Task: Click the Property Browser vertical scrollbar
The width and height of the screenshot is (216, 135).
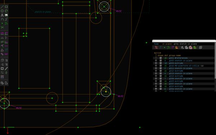Action: coord(215,60)
